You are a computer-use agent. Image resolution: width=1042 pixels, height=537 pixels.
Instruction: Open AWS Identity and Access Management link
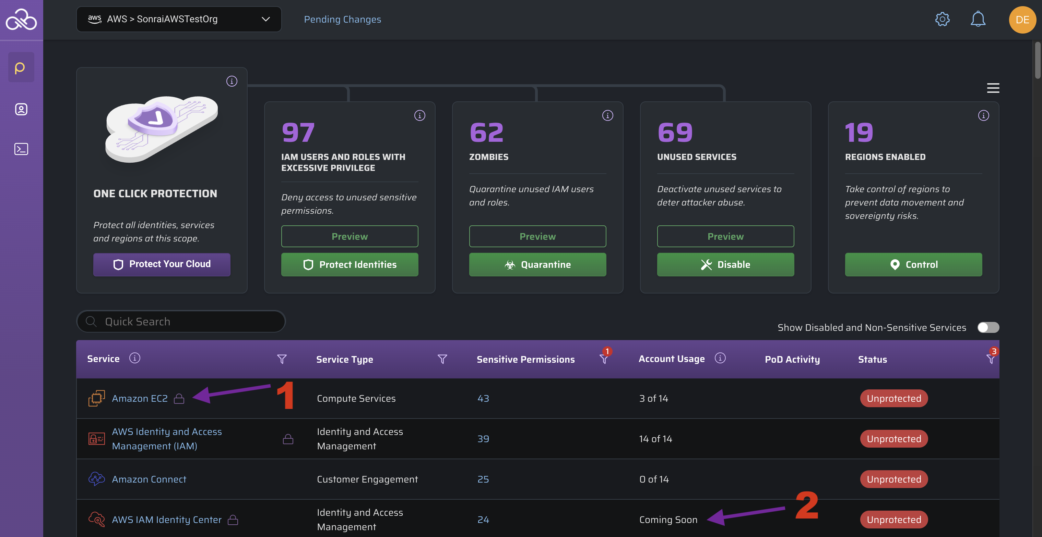point(167,439)
